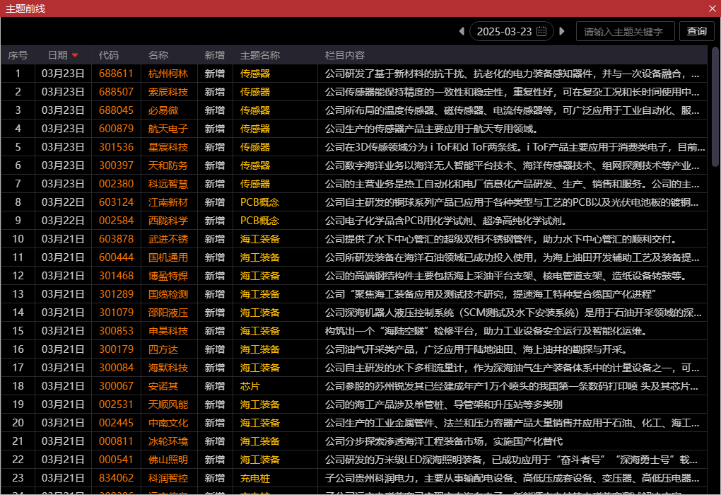Open stock 杭州柯林
This screenshot has height=495, width=721.
pos(168,74)
